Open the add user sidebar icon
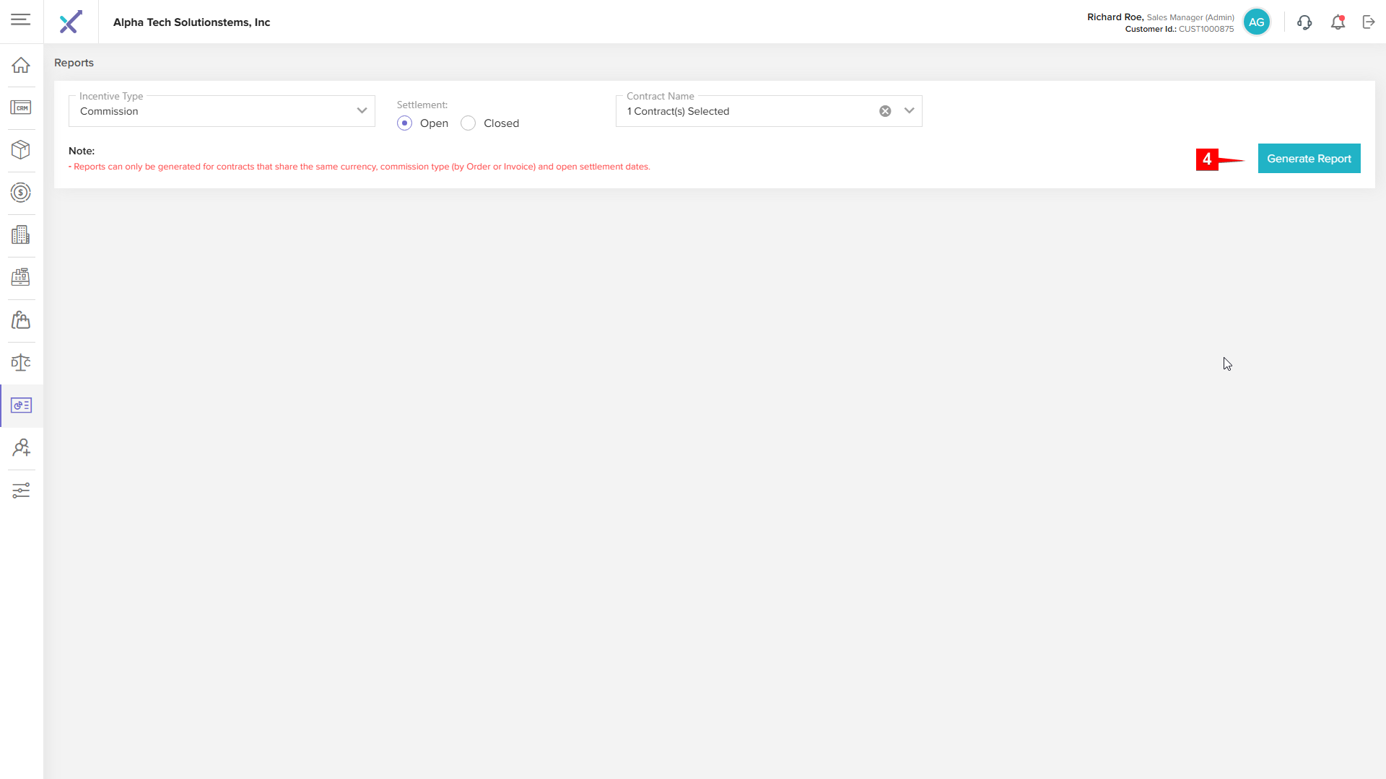 (x=21, y=448)
